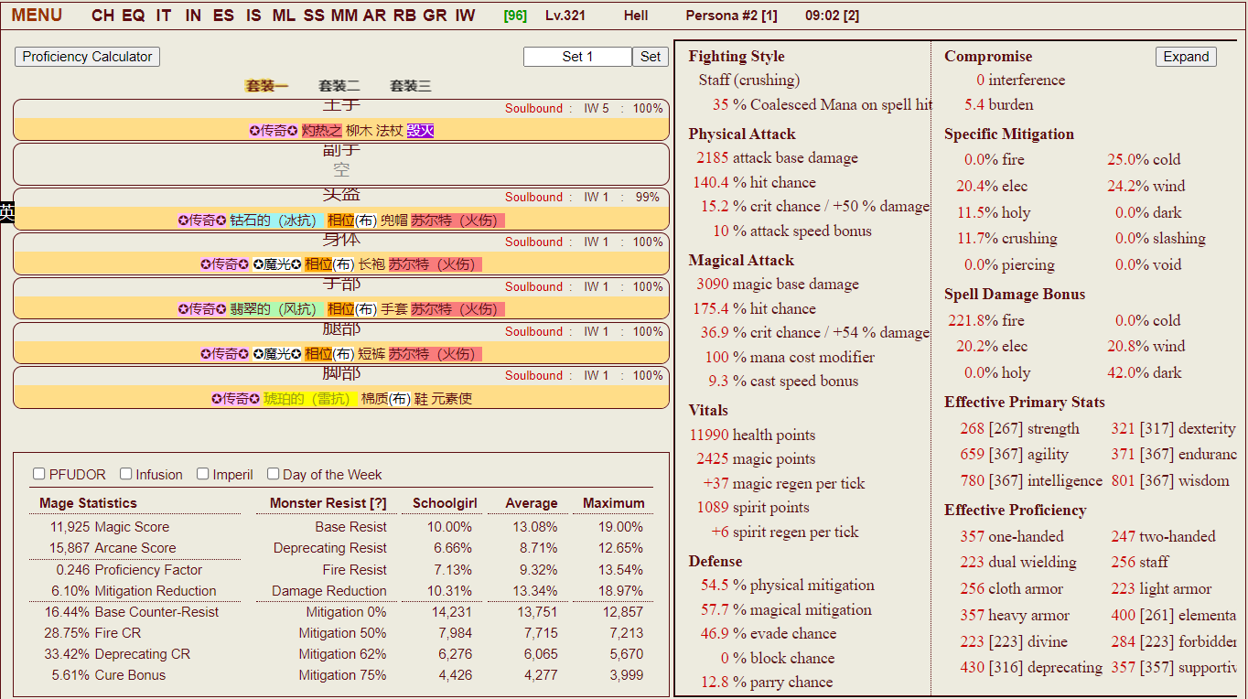
Task: Select the 套装一 equipment set tab
Action: 266,86
